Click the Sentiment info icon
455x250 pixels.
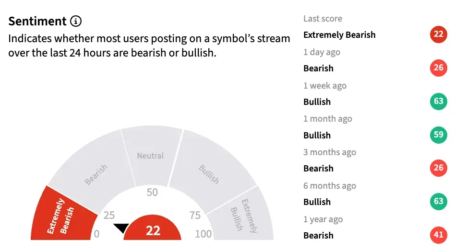tap(76, 21)
